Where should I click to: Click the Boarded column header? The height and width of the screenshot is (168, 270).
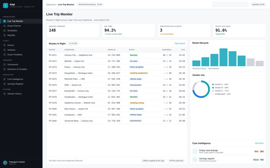pyautogui.click(x=167, y=50)
